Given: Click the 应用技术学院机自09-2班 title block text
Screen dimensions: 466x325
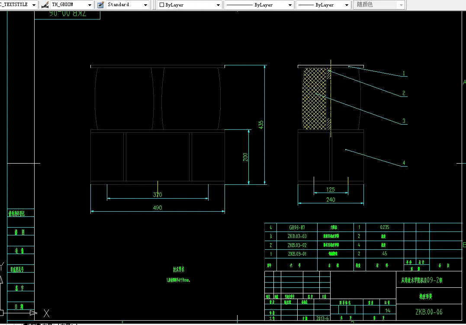Looking at the screenshot, I should pyautogui.click(x=422, y=280).
